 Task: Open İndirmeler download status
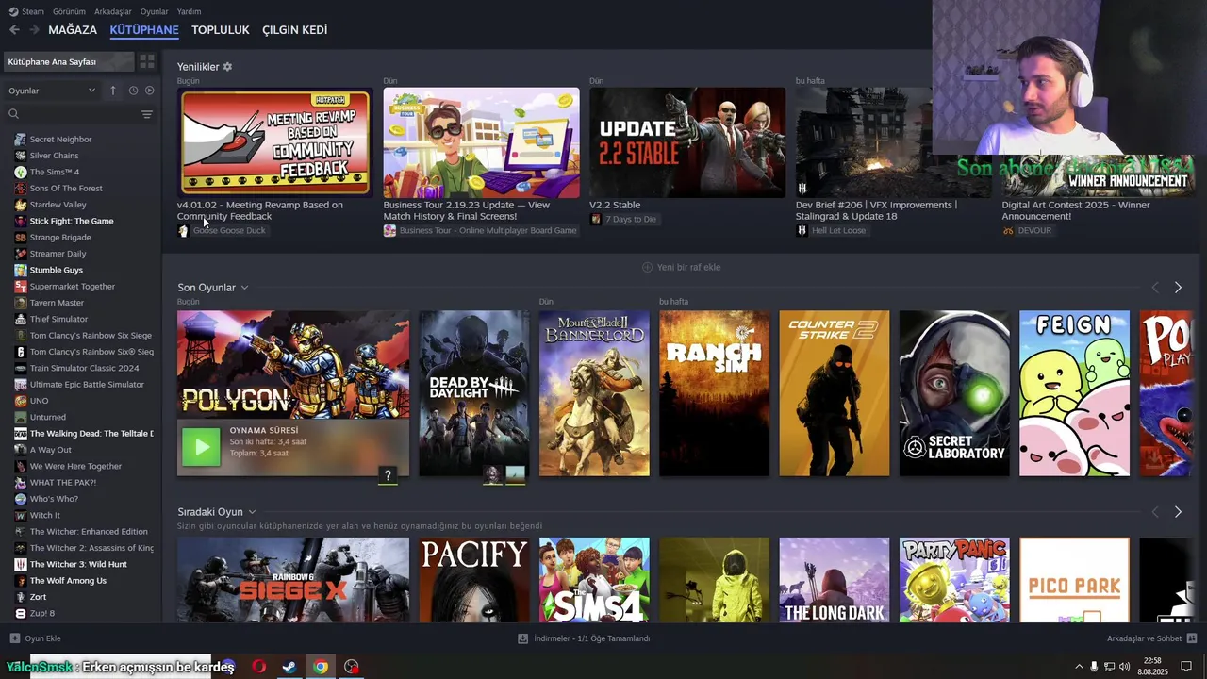coord(585,638)
